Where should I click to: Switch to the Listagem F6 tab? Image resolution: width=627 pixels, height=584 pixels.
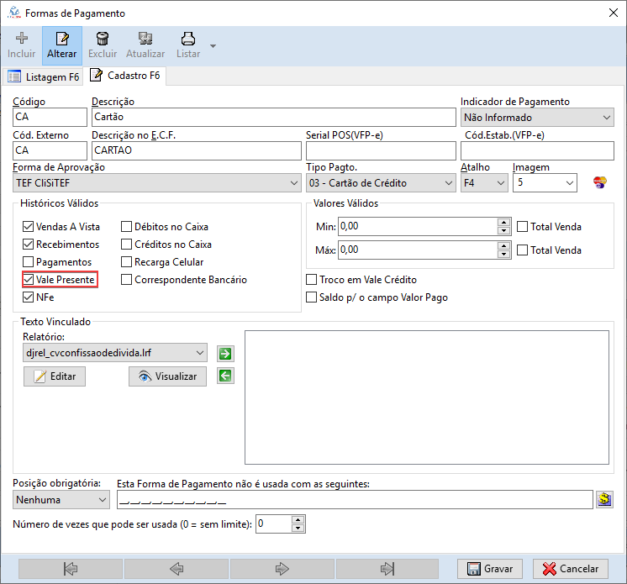click(x=44, y=77)
